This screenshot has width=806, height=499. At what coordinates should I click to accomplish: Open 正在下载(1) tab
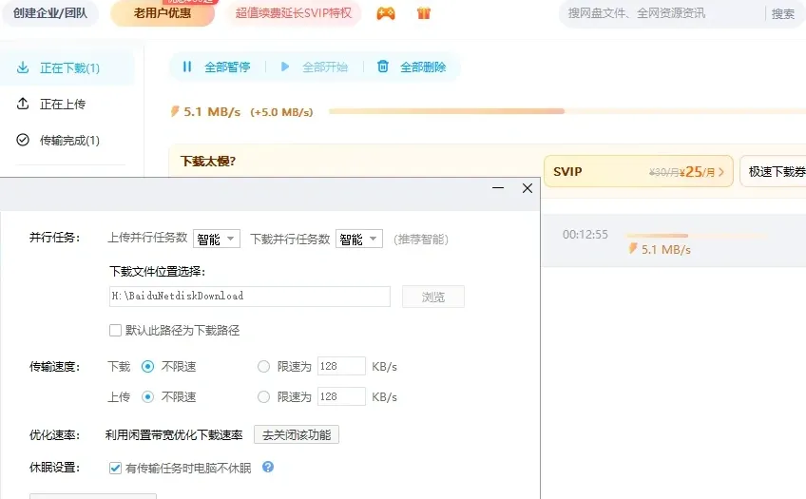pyautogui.click(x=67, y=67)
